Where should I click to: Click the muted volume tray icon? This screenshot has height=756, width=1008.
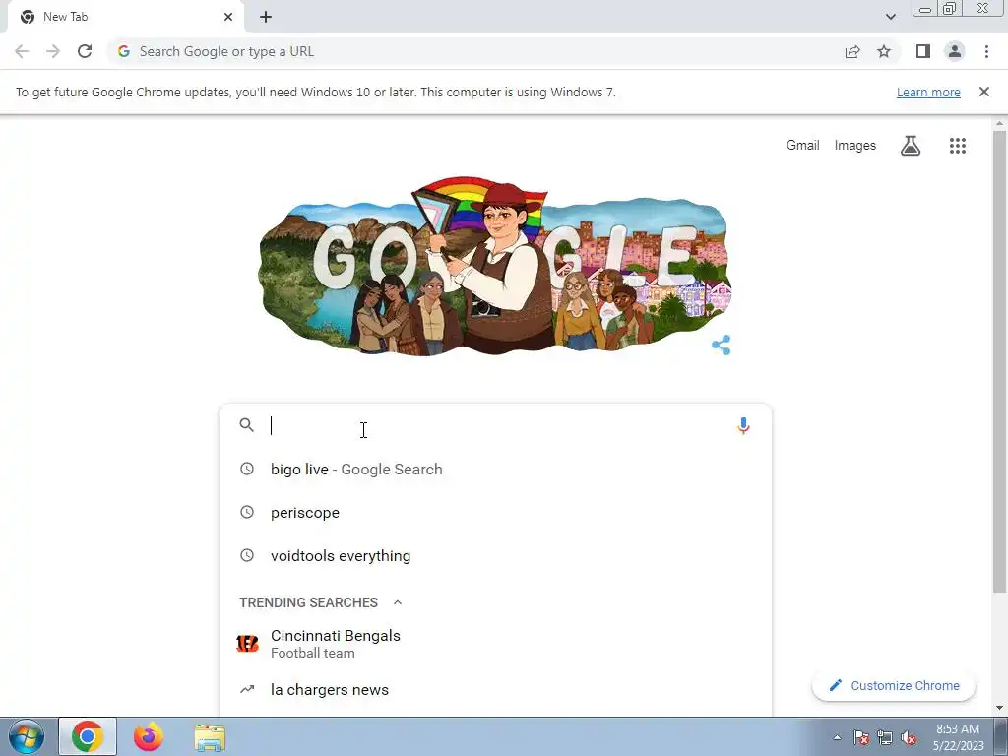click(909, 737)
